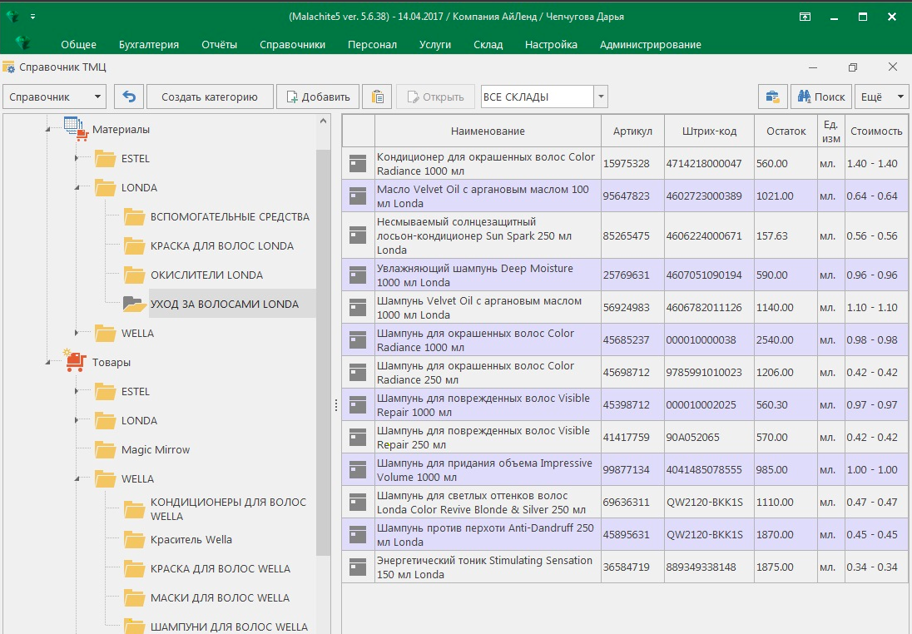This screenshot has width=912, height=634.
Task: Click the undo/back arrow toolbar icon
Action: click(x=129, y=97)
